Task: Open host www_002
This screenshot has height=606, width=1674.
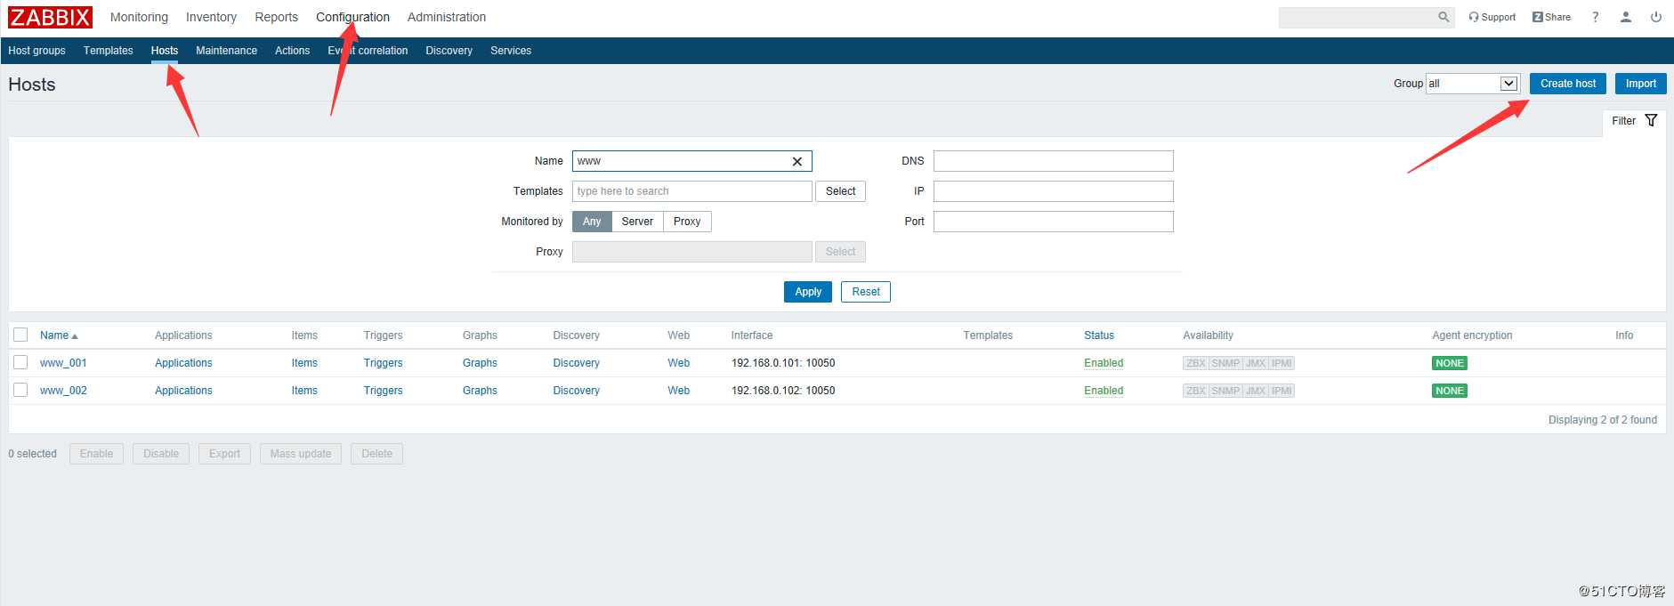Action: [63, 391]
